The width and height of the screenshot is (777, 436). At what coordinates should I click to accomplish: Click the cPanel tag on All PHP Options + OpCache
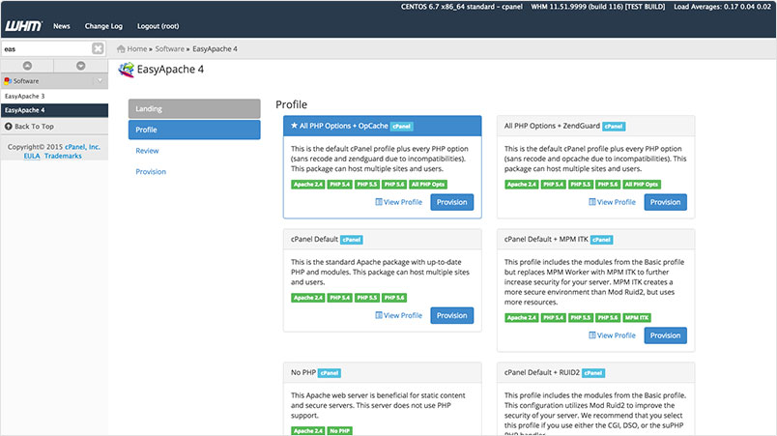401,127
